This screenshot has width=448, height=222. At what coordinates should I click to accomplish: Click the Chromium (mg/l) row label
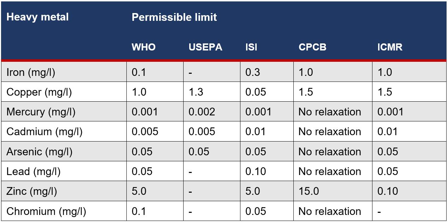tap(46, 211)
